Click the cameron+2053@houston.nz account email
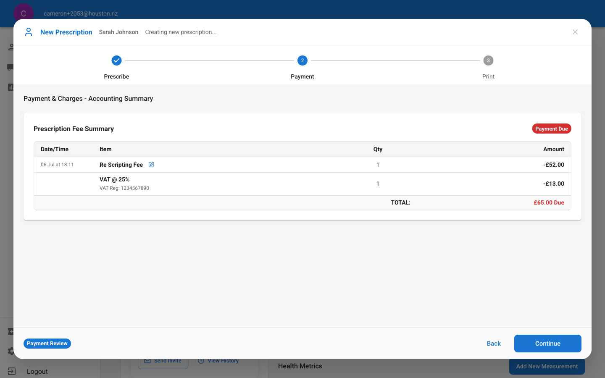The height and width of the screenshot is (378, 605). click(81, 13)
